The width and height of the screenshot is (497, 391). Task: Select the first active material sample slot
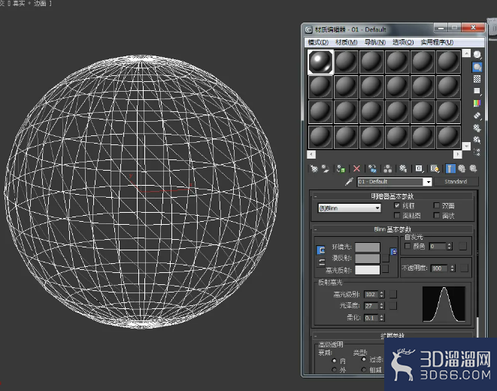tap(320, 62)
